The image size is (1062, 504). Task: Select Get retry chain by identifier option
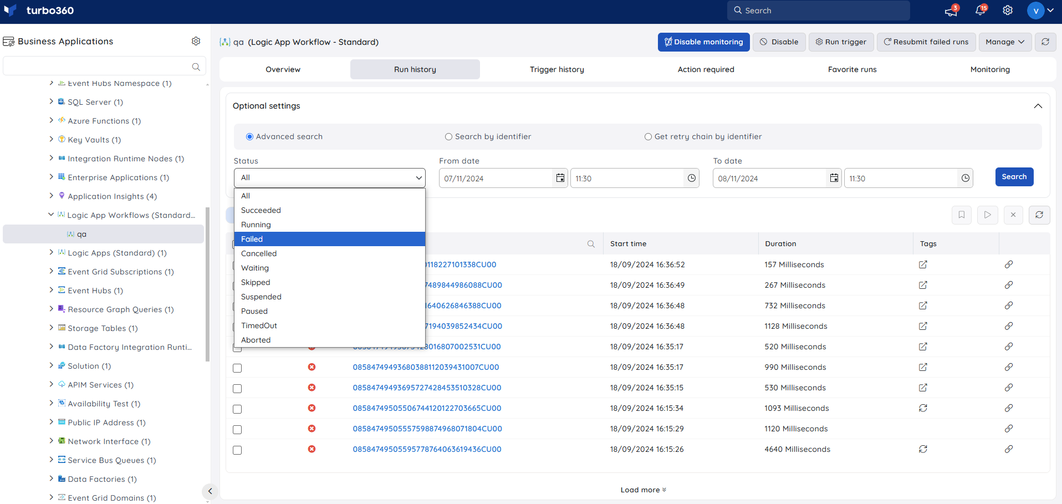pos(648,137)
